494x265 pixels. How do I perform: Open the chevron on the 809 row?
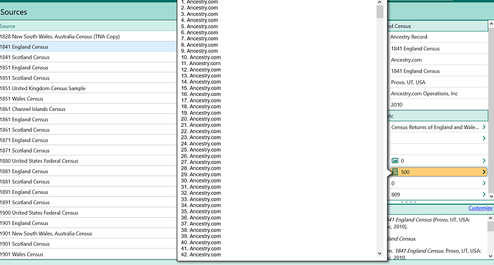point(484,194)
